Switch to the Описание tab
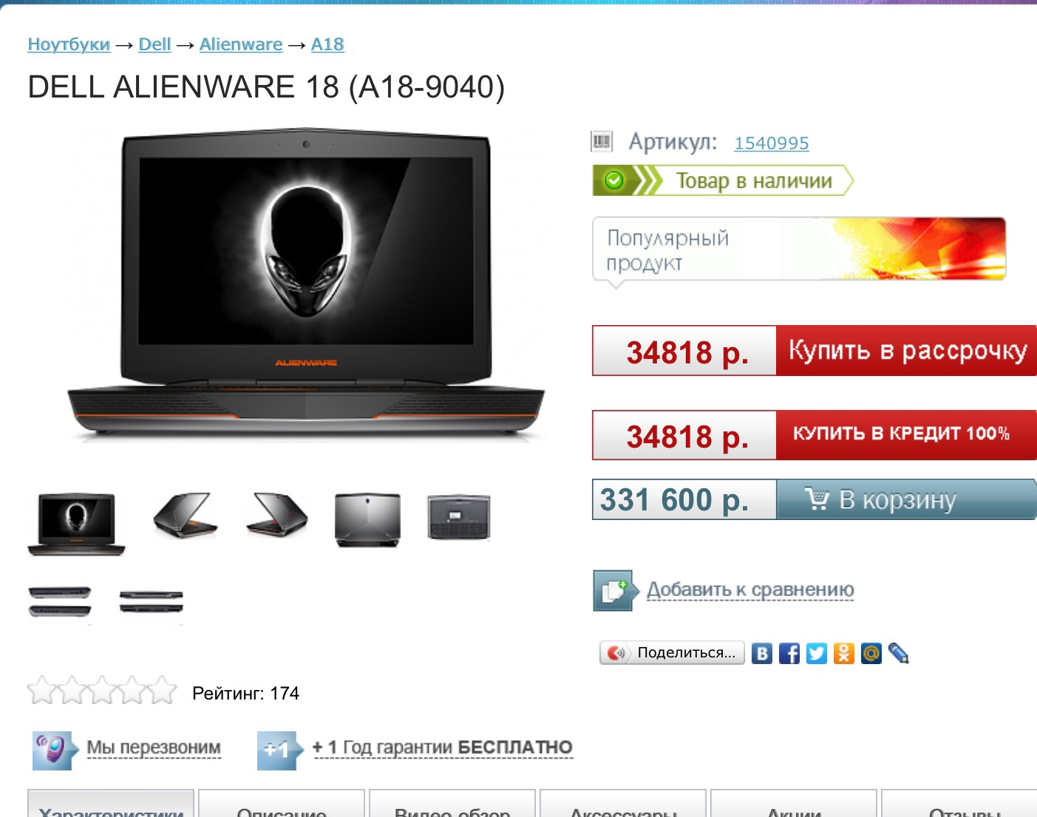 tap(282, 805)
